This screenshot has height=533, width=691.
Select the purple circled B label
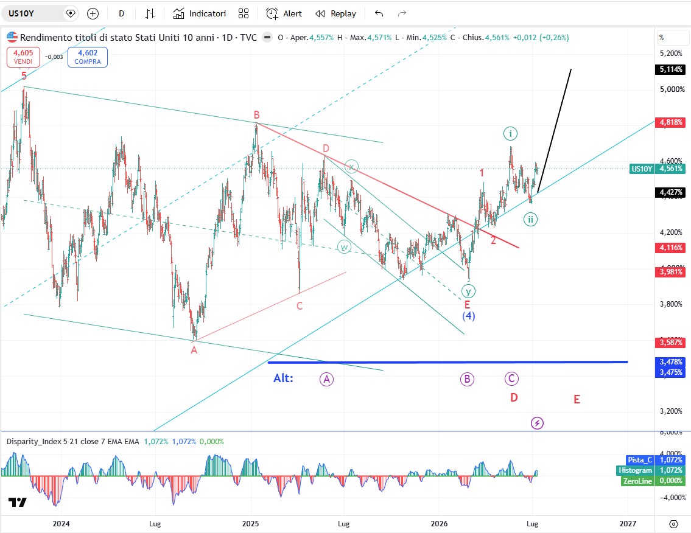467,379
